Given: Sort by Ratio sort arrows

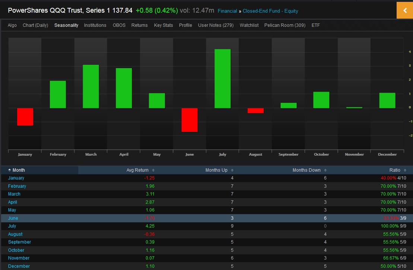Looking at the screenshot, I should [405, 170].
